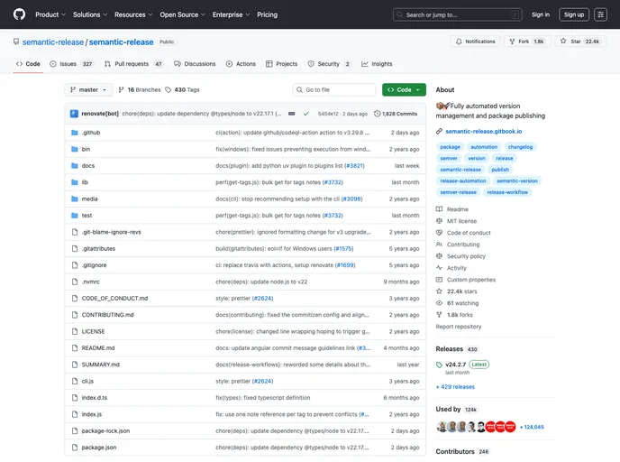
Task: Click the GitHub logo home icon
Action: tap(19, 14)
